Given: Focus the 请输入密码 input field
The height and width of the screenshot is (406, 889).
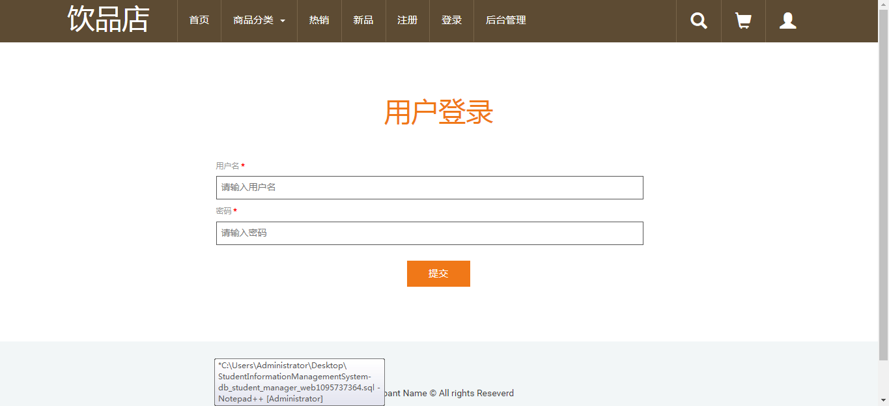Looking at the screenshot, I should [x=430, y=233].
